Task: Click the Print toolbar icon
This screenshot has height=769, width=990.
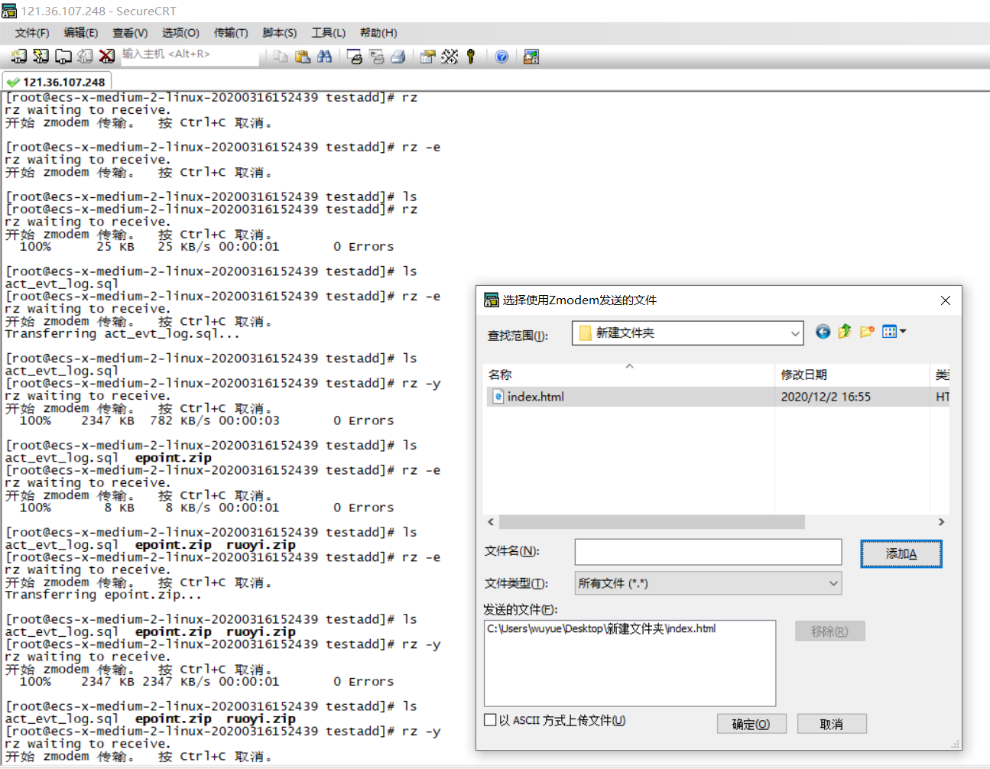Action: (398, 57)
